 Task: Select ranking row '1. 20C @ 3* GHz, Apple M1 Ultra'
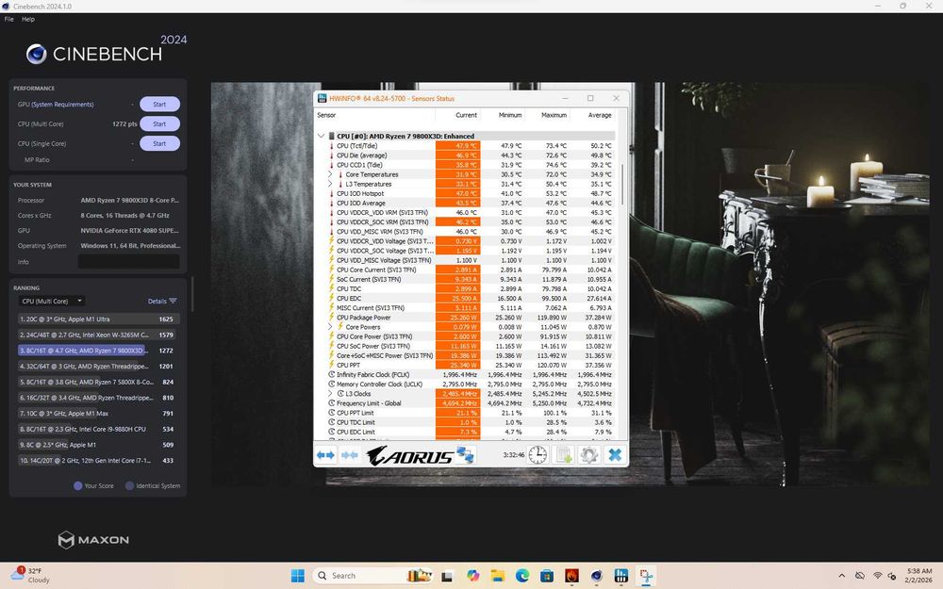point(97,319)
